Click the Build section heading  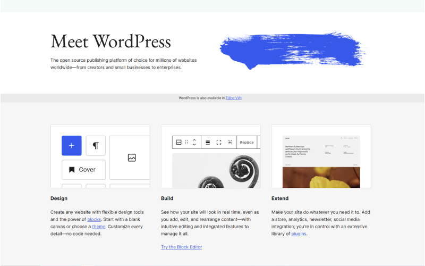point(167,198)
